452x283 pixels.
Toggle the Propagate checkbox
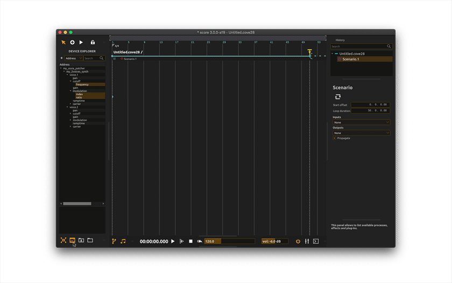point(335,138)
